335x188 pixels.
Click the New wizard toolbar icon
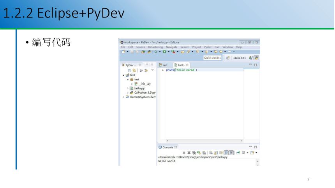[123, 52]
